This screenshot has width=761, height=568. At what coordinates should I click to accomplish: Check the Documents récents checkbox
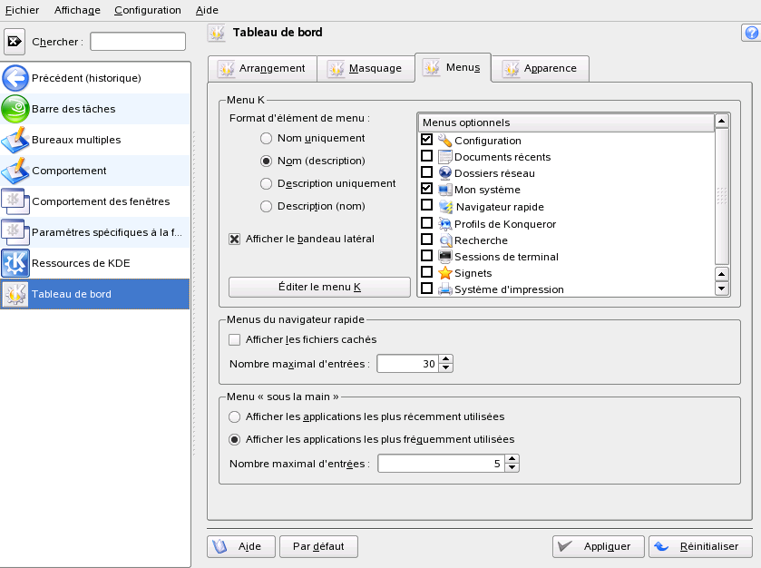[426, 156]
